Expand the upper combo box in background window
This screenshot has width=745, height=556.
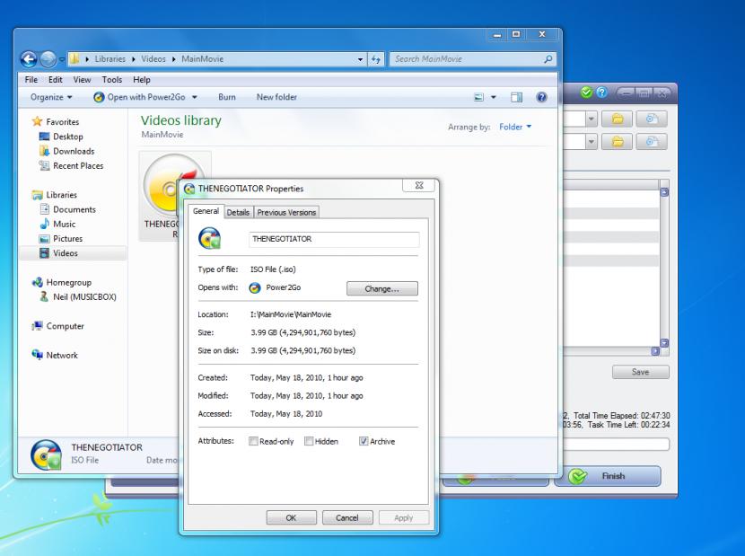coord(591,119)
